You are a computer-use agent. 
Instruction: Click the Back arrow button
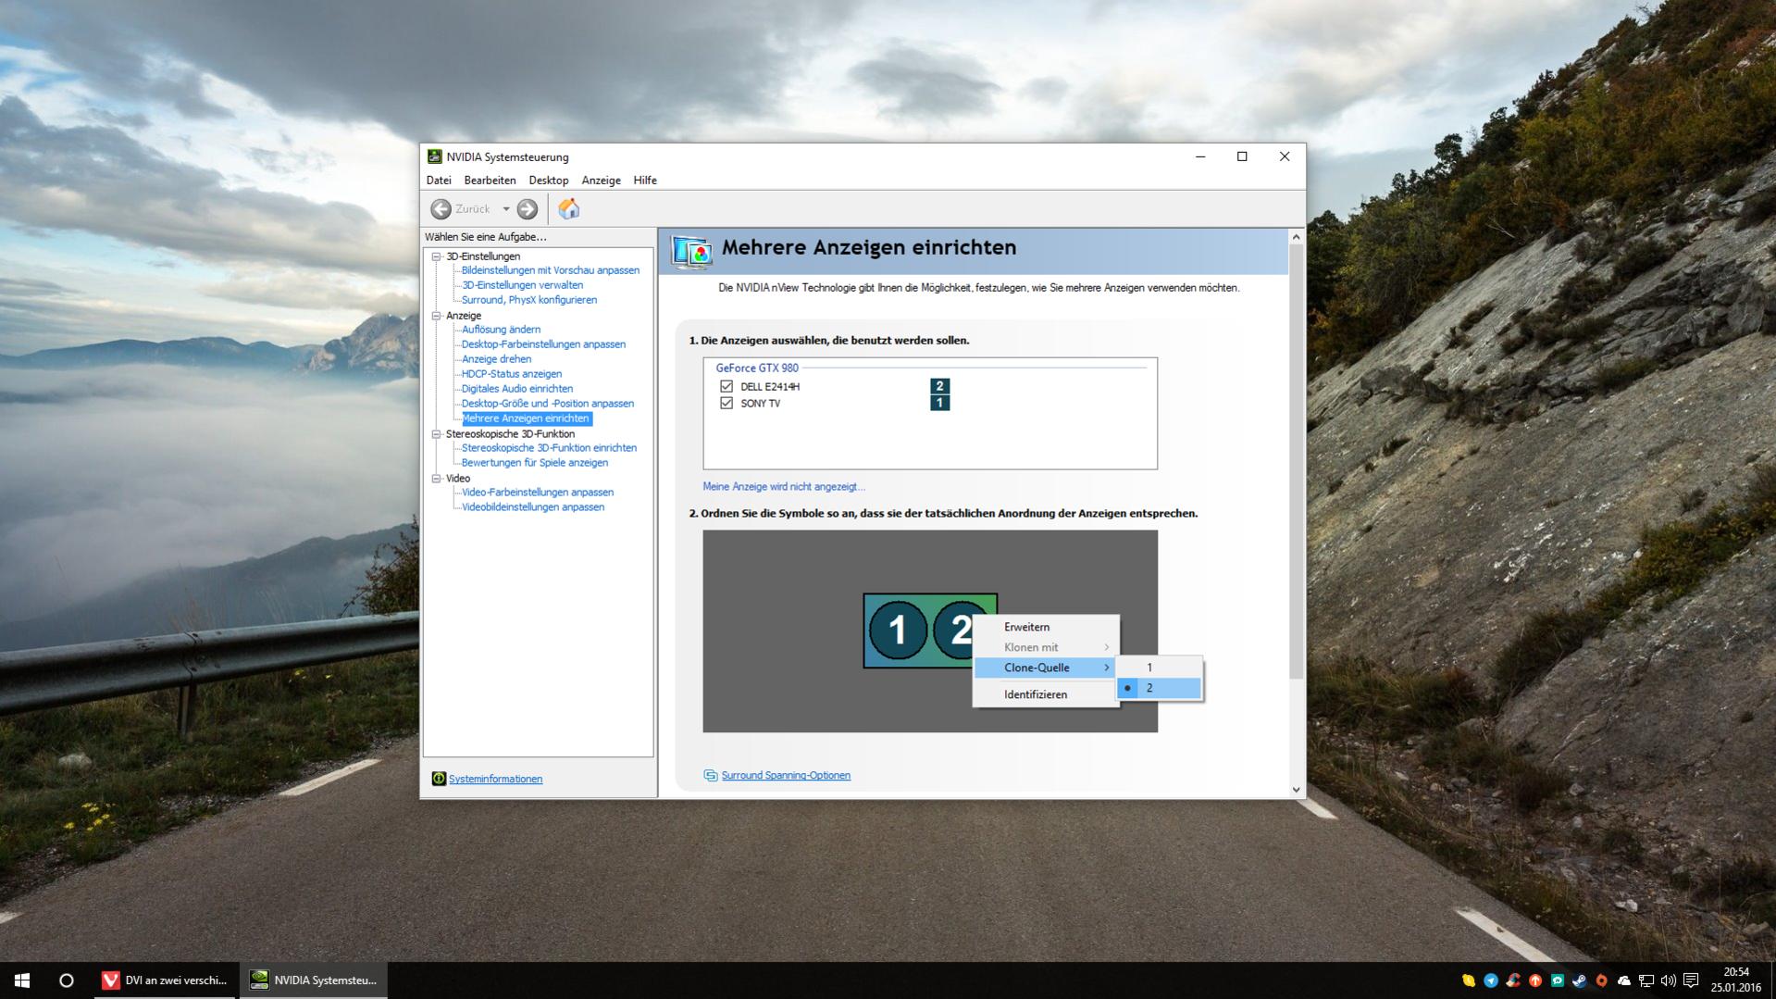coord(441,209)
